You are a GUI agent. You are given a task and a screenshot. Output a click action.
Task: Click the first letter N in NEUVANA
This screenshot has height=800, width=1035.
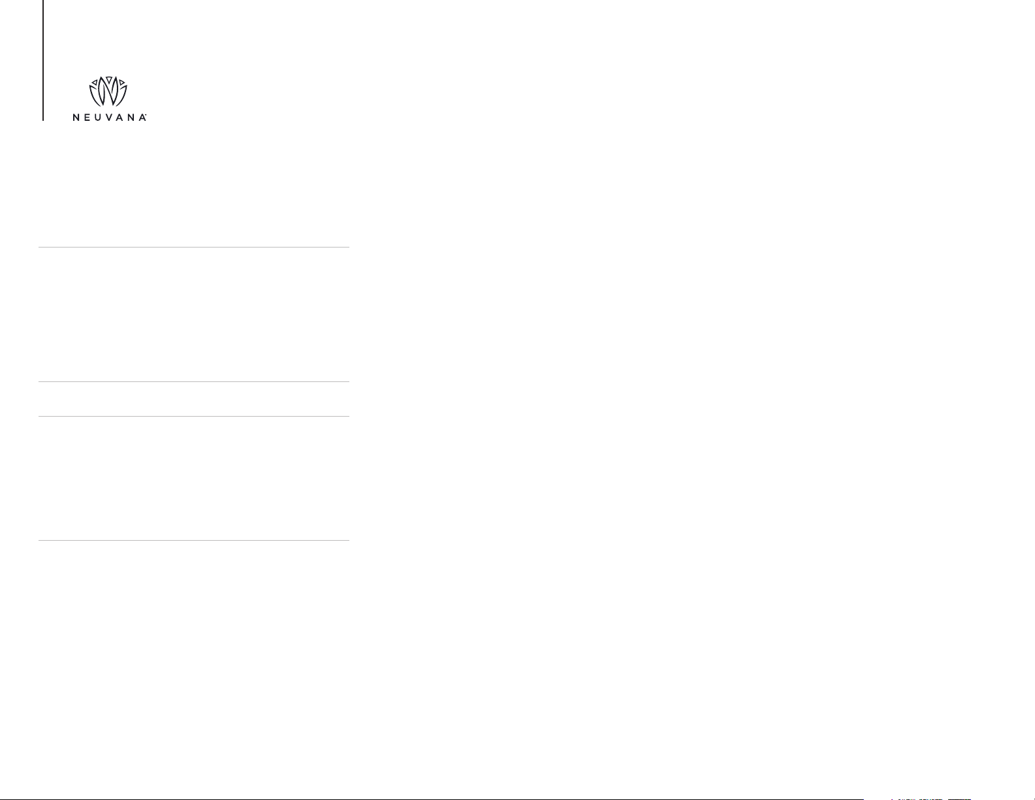[76, 118]
